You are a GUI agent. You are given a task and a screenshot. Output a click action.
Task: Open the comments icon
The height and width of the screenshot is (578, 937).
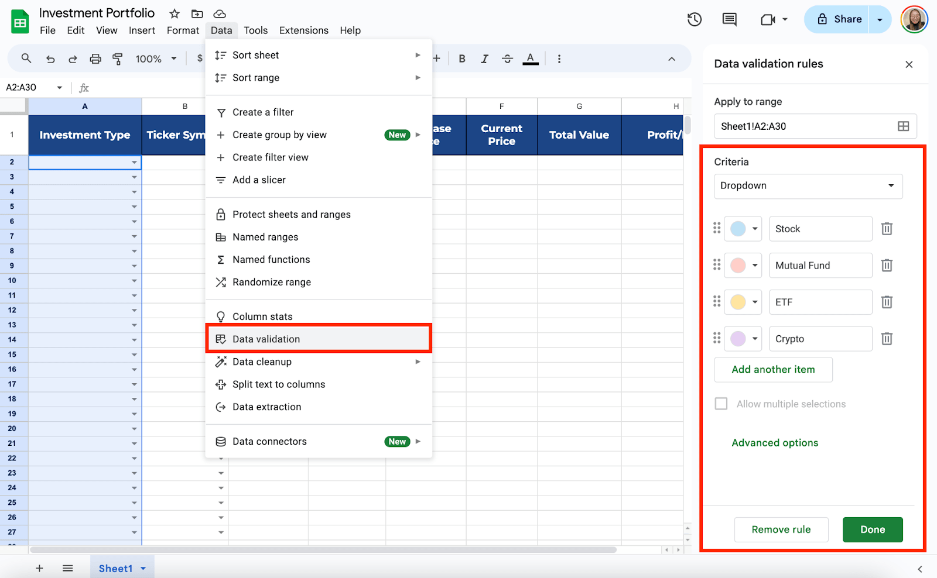click(729, 19)
